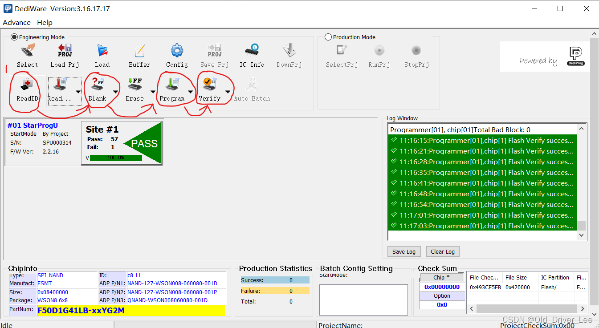Run ReadID on the chip
Viewport: 599px width, 328px height.
[27, 91]
